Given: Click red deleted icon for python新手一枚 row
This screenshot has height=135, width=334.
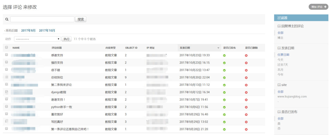Looking at the screenshot, I should [246, 107].
